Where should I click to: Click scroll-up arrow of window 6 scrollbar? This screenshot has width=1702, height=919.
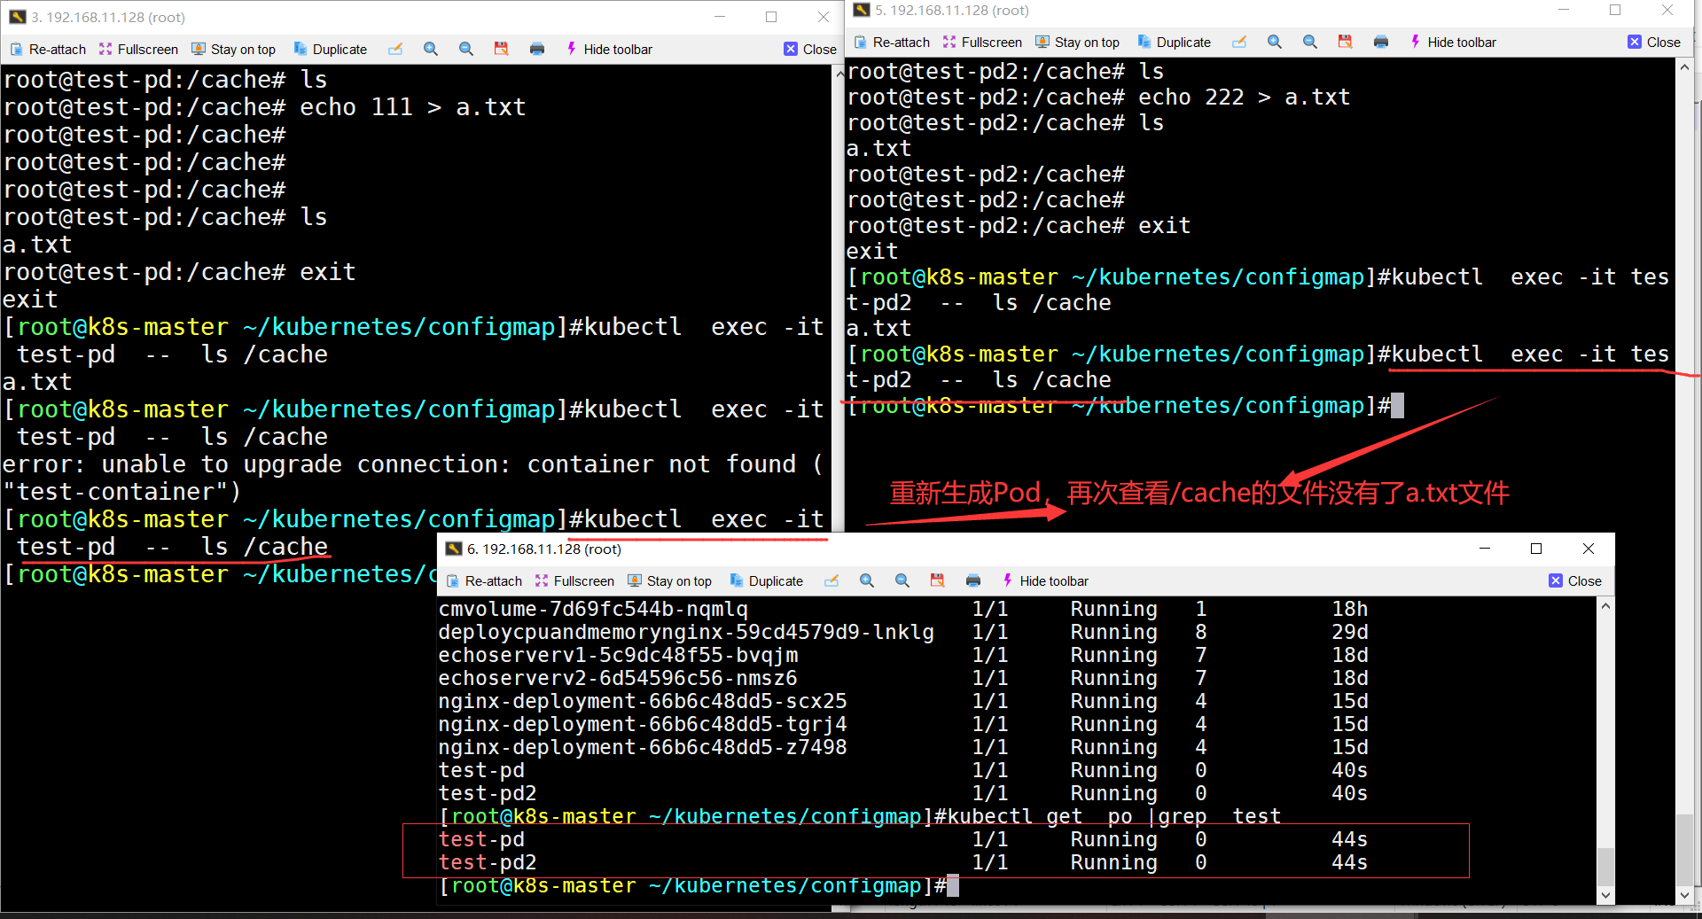[x=1604, y=606]
